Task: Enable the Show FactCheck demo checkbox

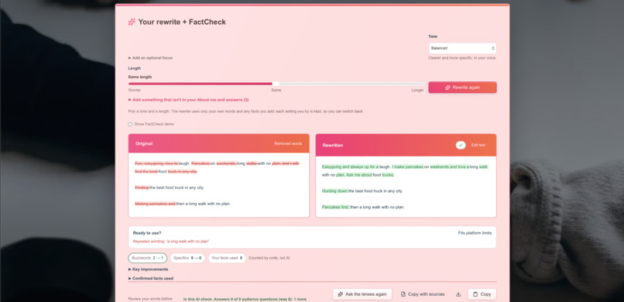Action: coord(130,124)
